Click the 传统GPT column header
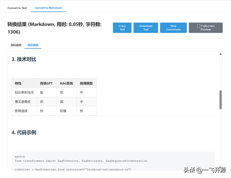Screen dimensions: 231x178 (x=46, y=83)
